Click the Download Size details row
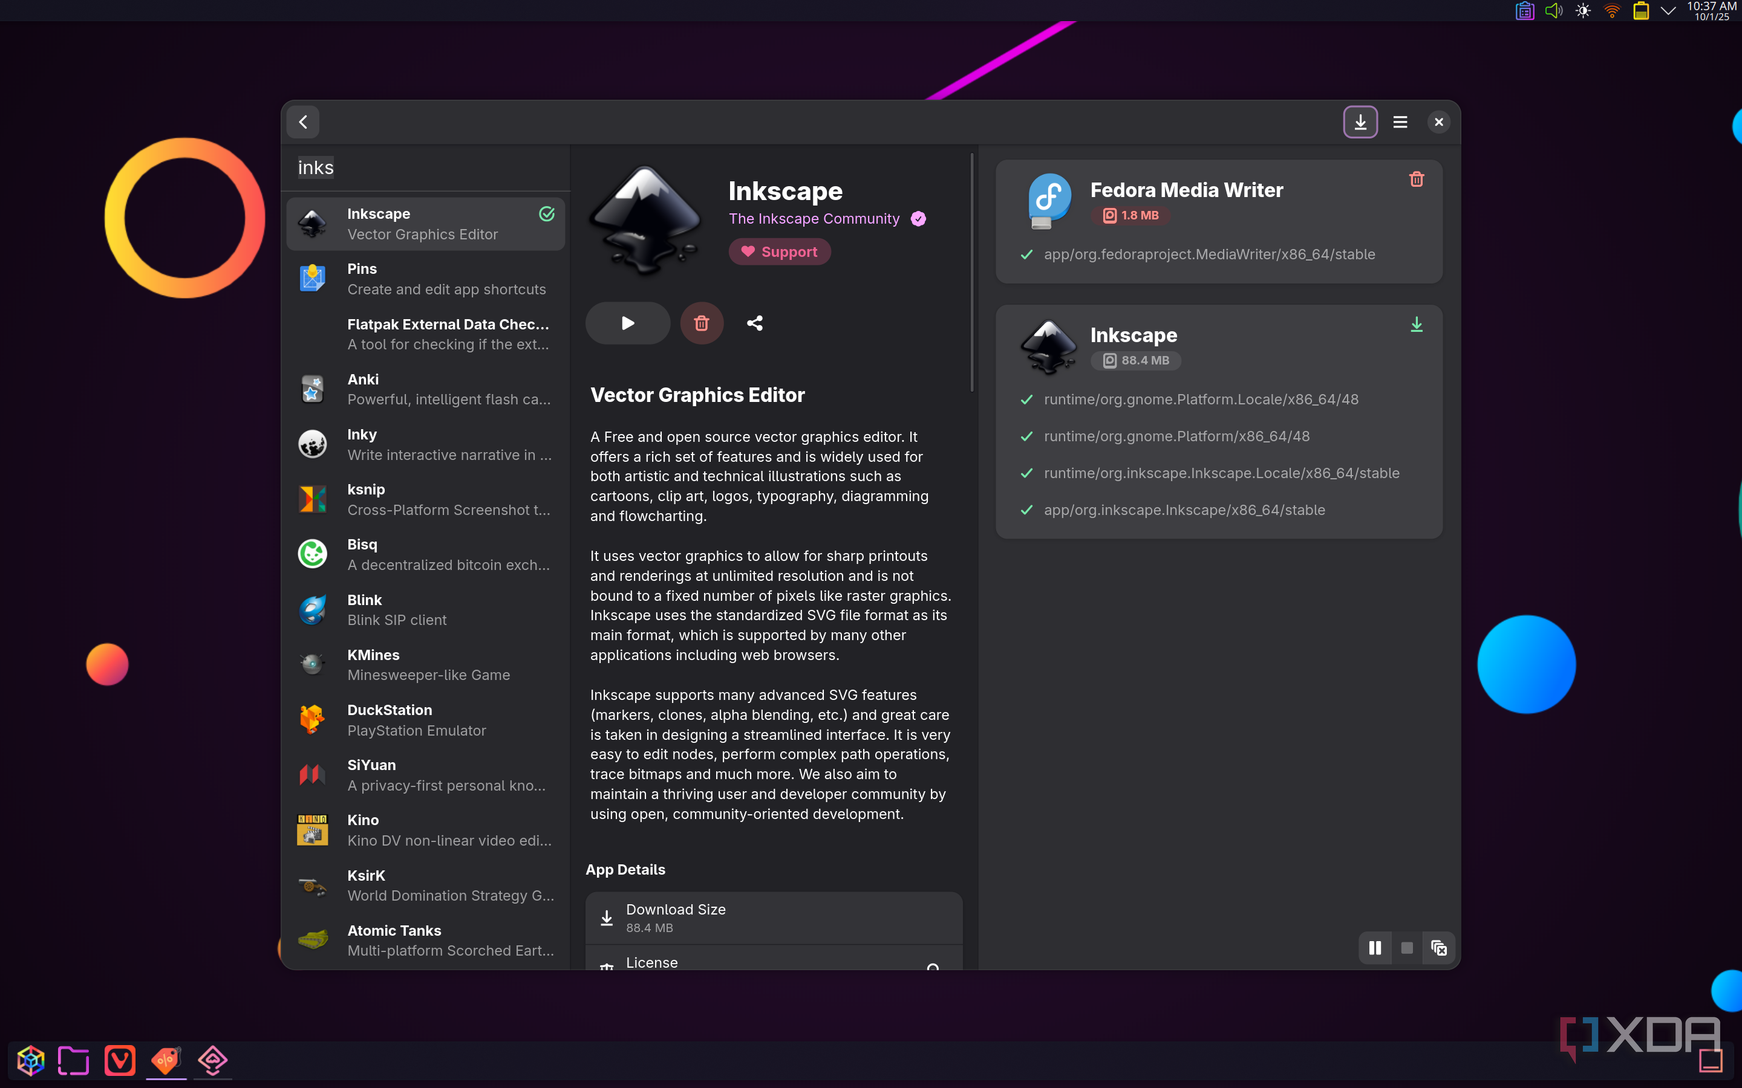The width and height of the screenshot is (1742, 1088). coord(773,918)
